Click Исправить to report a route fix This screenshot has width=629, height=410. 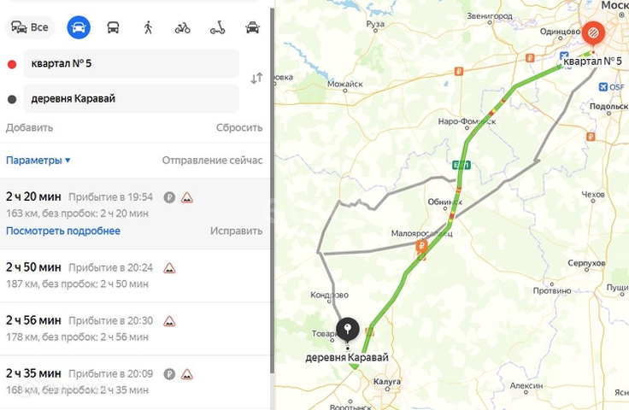tap(236, 231)
